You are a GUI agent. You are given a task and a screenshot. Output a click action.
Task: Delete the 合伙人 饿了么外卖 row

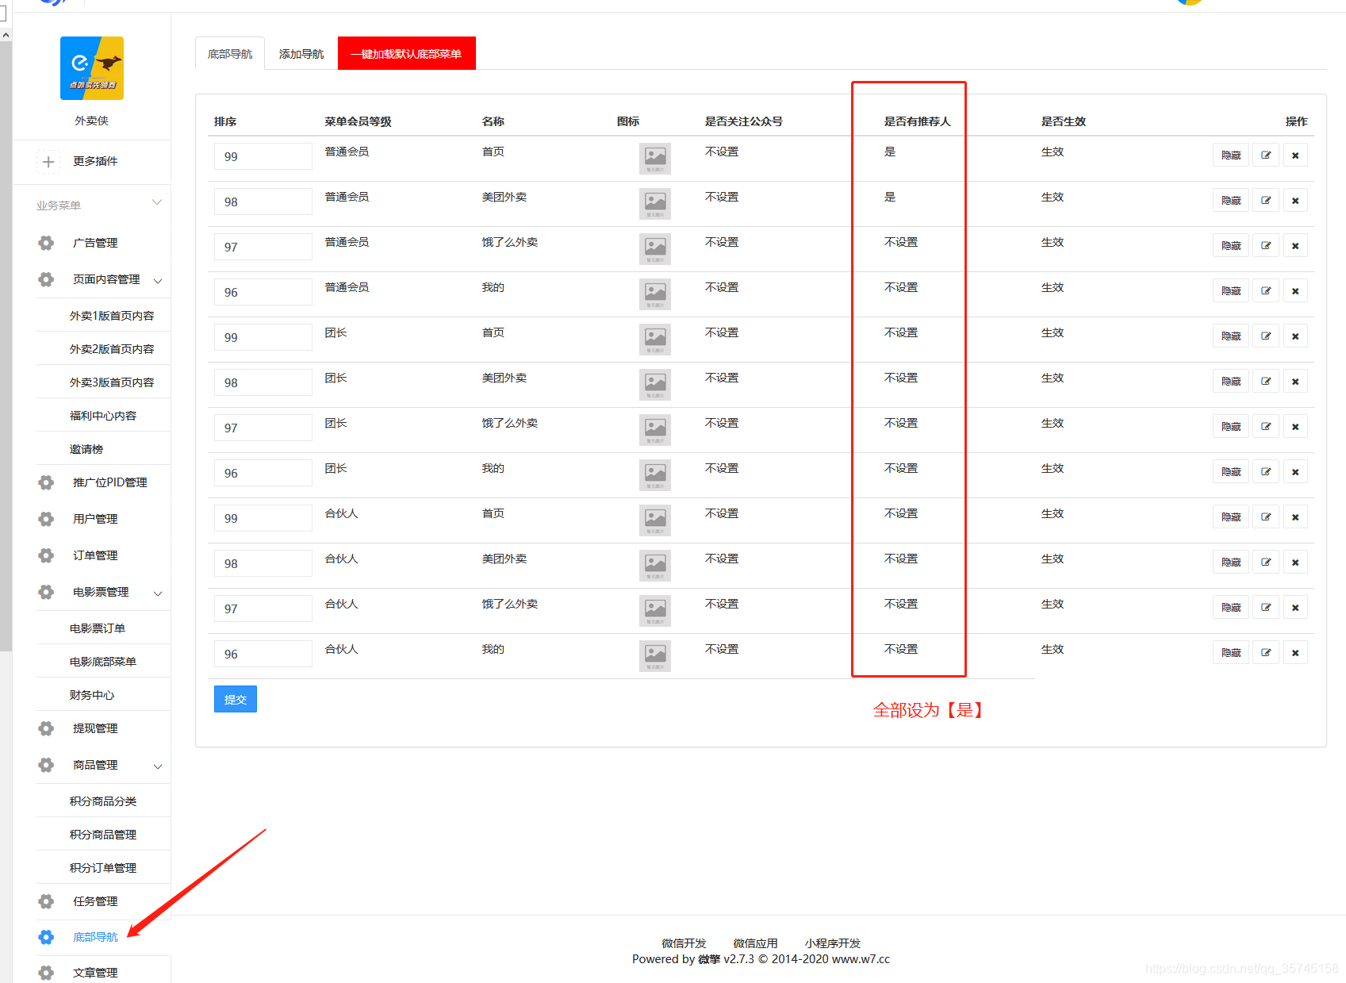1295,607
